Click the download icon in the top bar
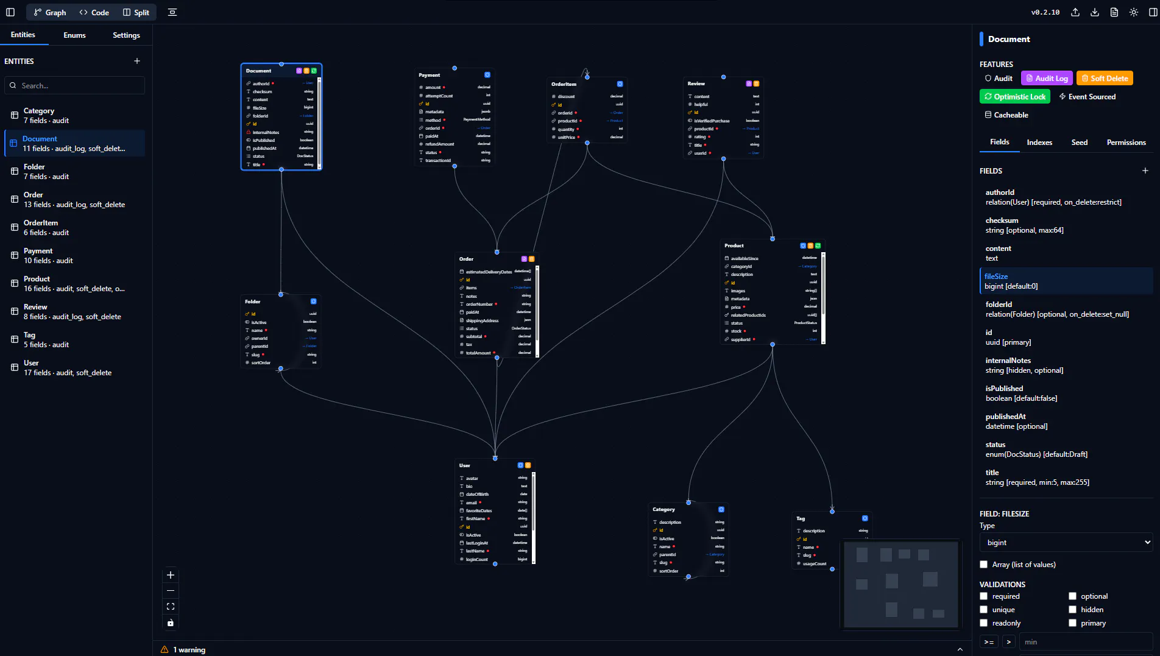The height and width of the screenshot is (656, 1160). click(1095, 12)
